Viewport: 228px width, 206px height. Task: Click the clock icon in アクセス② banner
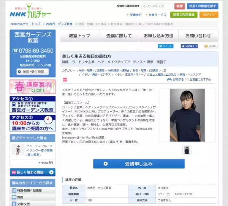pyautogui.click(x=48, y=120)
